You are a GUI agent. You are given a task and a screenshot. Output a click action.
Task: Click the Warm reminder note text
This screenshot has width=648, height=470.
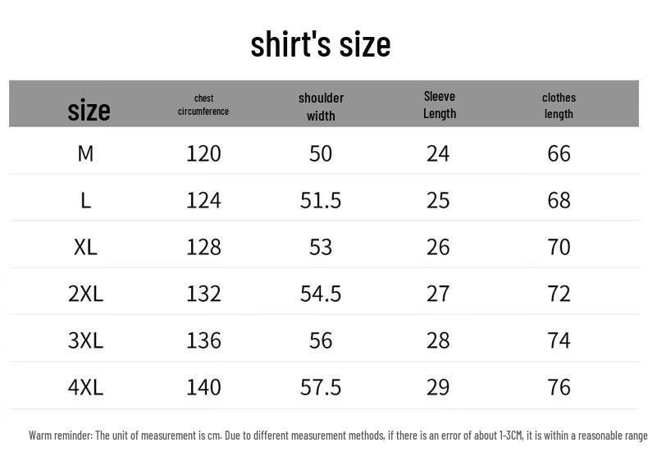tap(338, 436)
